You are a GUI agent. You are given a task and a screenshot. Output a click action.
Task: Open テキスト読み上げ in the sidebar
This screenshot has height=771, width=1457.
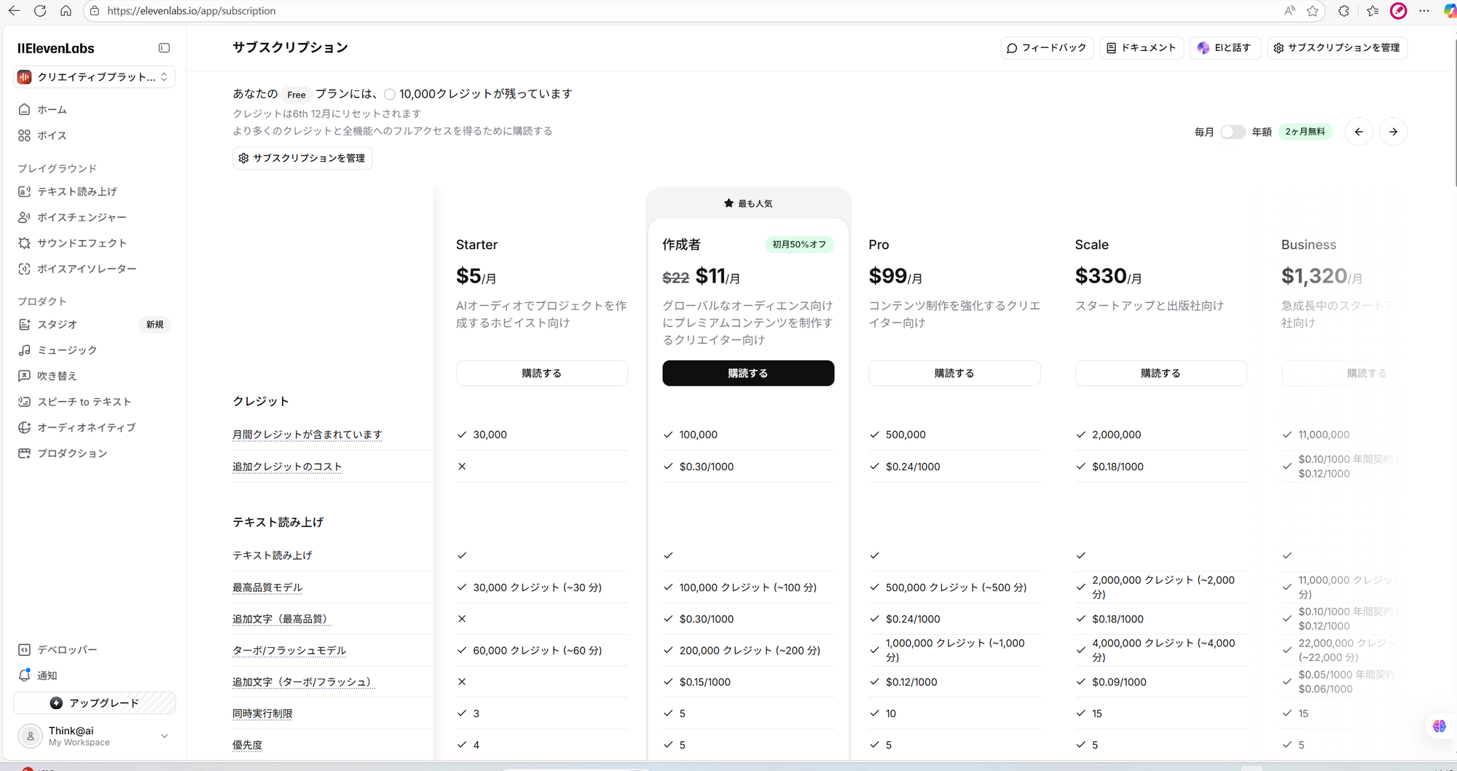point(76,191)
